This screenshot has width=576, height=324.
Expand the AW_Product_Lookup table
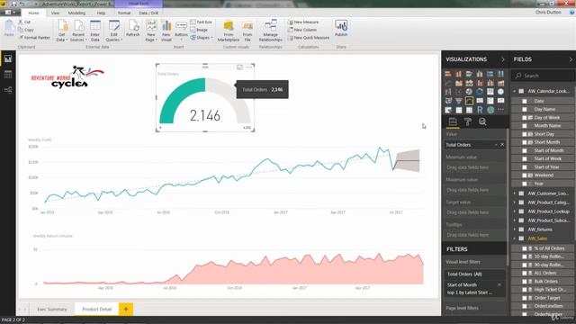(x=515, y=211)
